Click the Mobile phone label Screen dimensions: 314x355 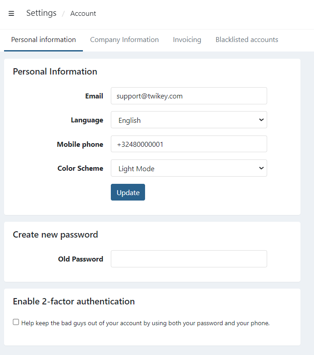[x=80, y=145]
